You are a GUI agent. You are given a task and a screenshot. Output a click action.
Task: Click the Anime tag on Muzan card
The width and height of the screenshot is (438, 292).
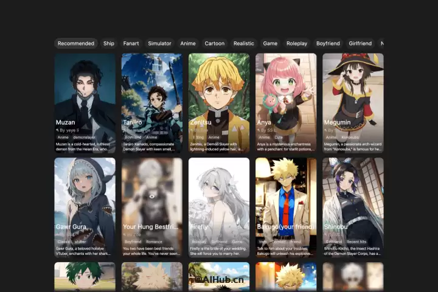tap(63, 137)
